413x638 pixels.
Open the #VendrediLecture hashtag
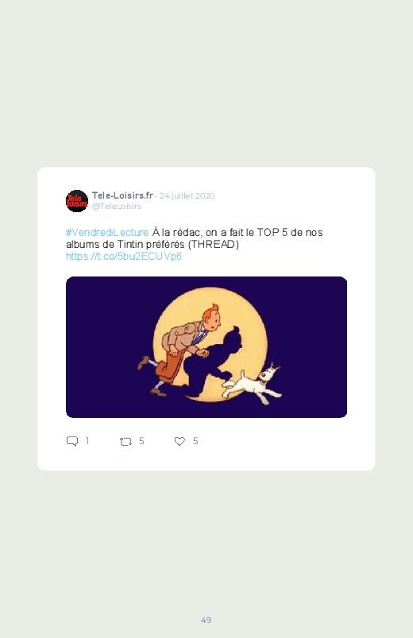click(x=107, y=232)
